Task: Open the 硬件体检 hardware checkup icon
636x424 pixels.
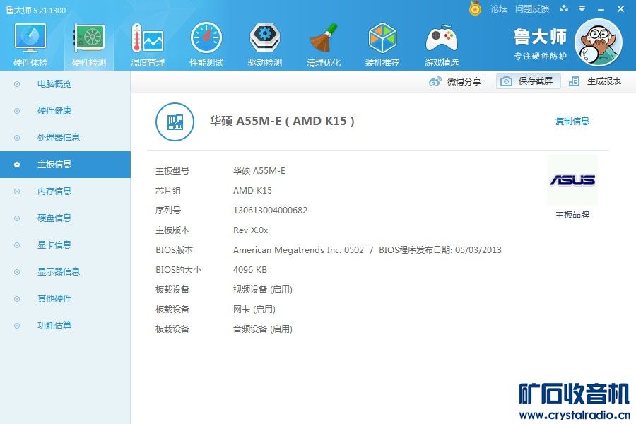Action: click(x=30, y=39)
